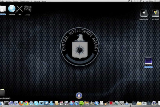The width and height of the screenshot is (160, 107).
Task: Select the CIA seal icon above dock
Action: (79, 96)
